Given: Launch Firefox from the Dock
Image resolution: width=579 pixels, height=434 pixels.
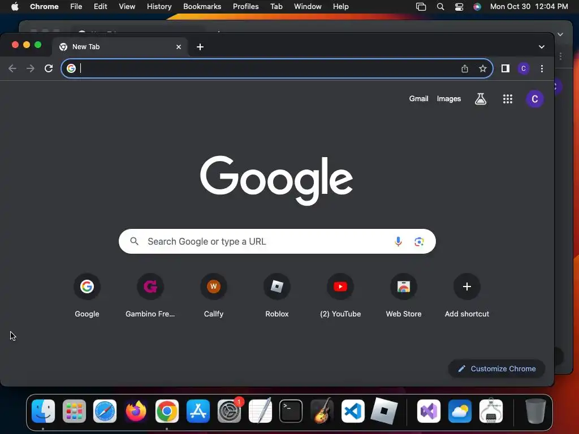Looking at the screenshot, I should tap(136, 411).
